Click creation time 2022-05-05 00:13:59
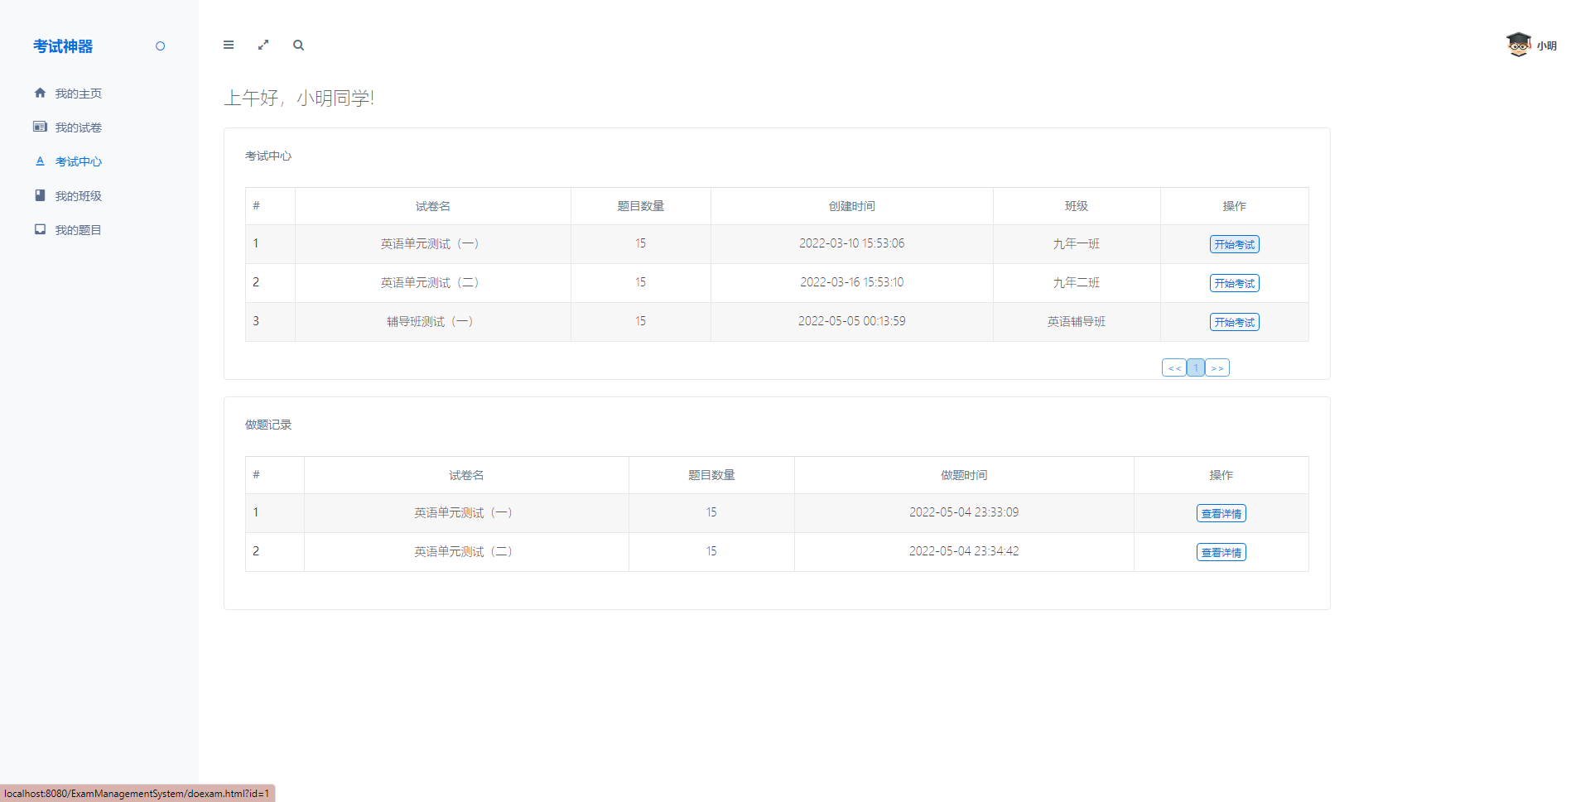This screenshot has height=802, width=1590. click(851, 321)
